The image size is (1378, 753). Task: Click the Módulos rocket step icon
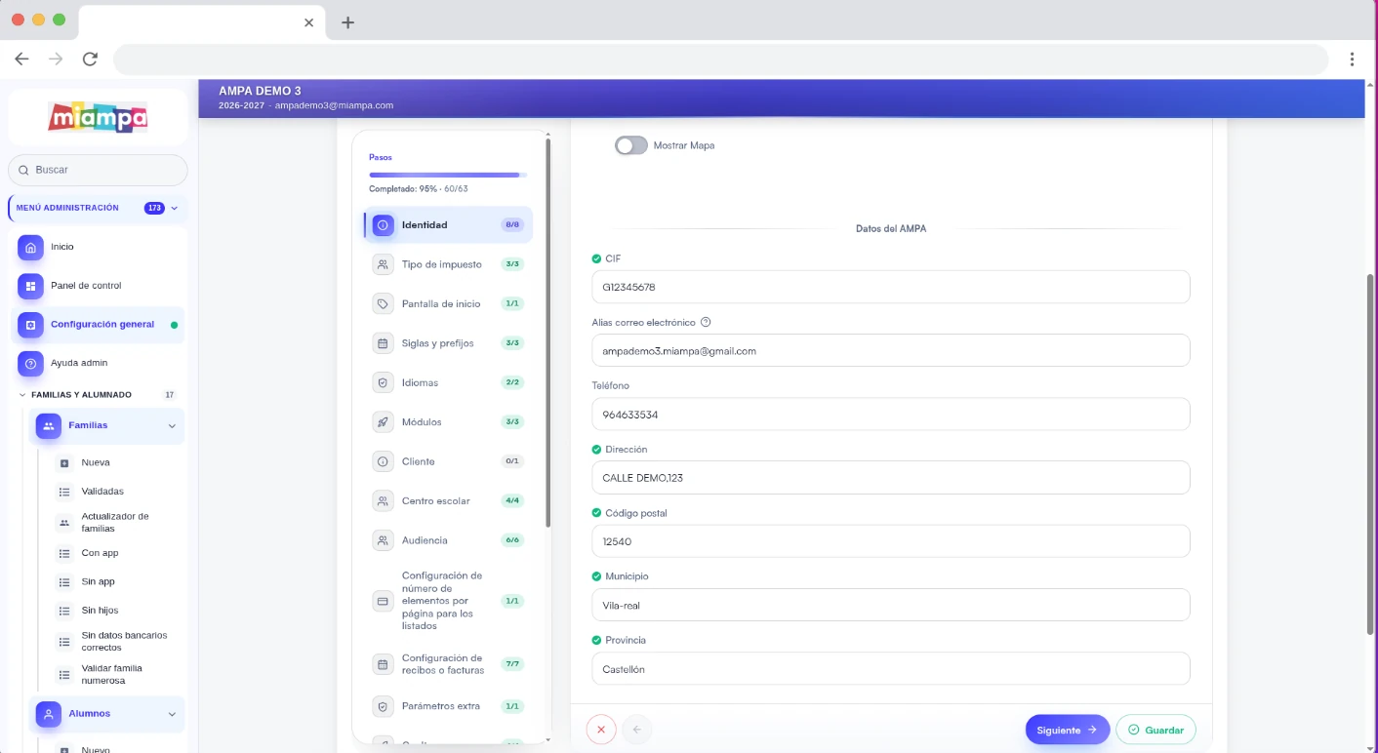(x=383, y=422)
